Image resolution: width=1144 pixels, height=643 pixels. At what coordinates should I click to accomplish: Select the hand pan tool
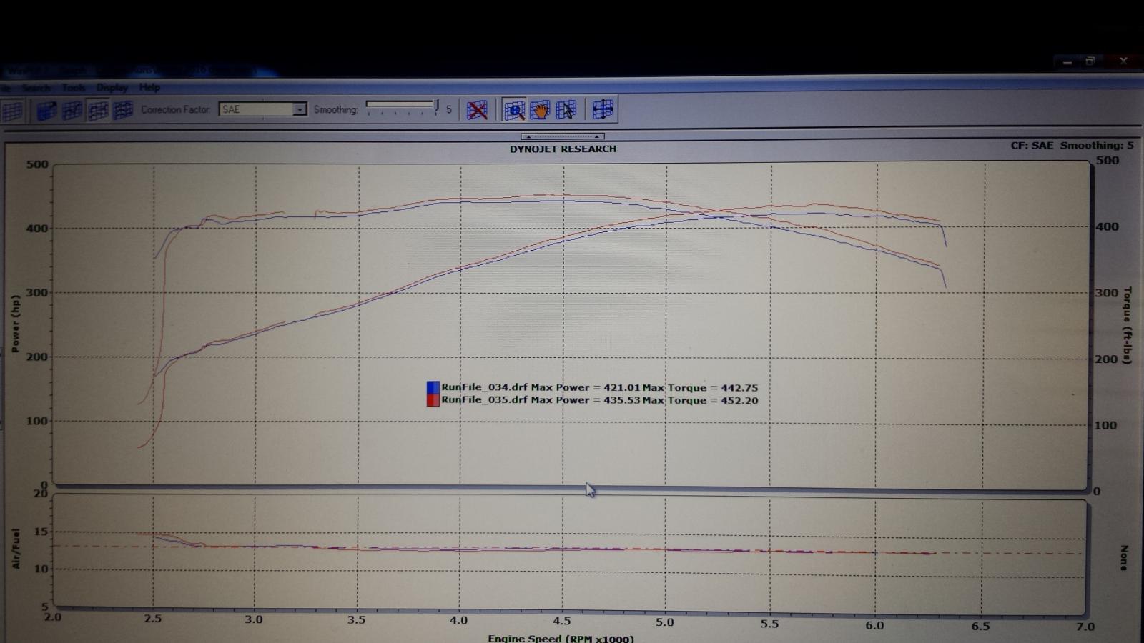pos(540,110)
